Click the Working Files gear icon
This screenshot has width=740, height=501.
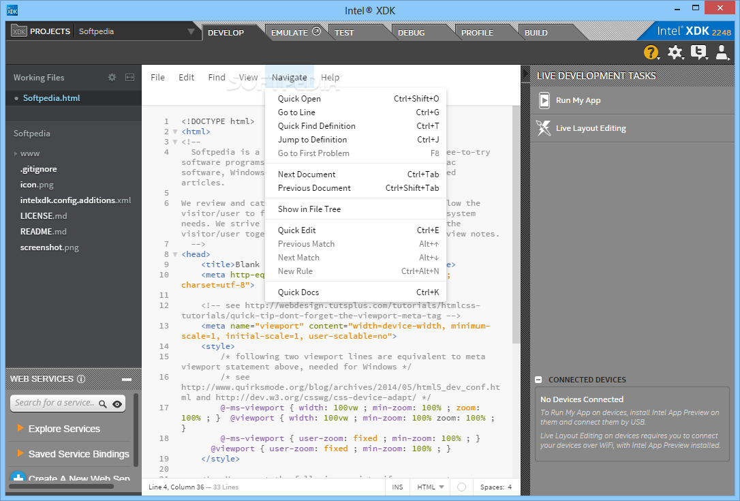tap(112, 78)
